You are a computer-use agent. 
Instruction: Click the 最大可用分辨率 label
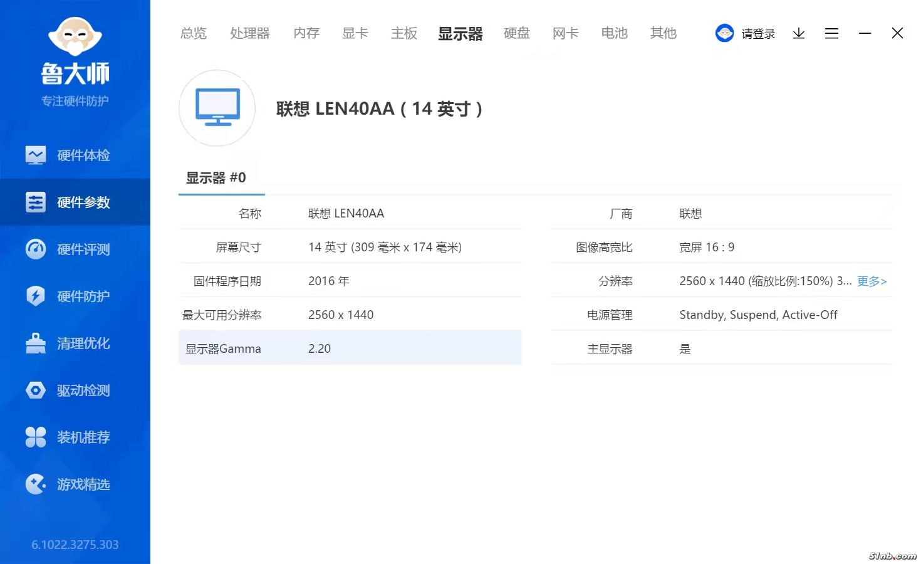click(x=222, y=315)
